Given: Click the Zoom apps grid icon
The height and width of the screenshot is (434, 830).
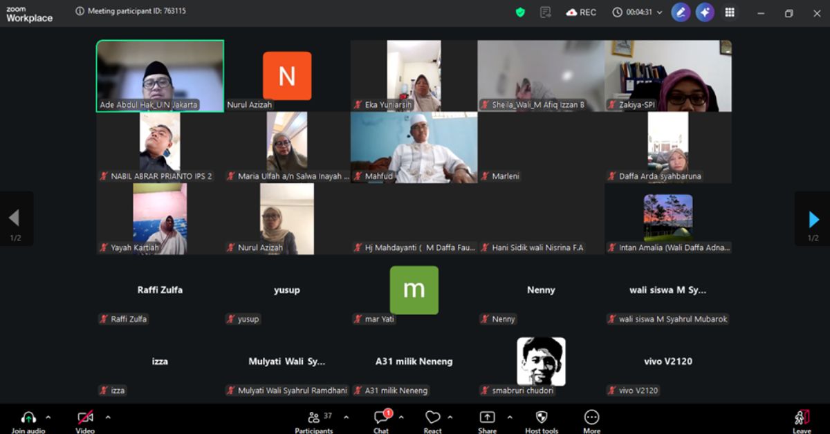Looking at the screenshot, I should pyautogui.click(x=730, y=12).
